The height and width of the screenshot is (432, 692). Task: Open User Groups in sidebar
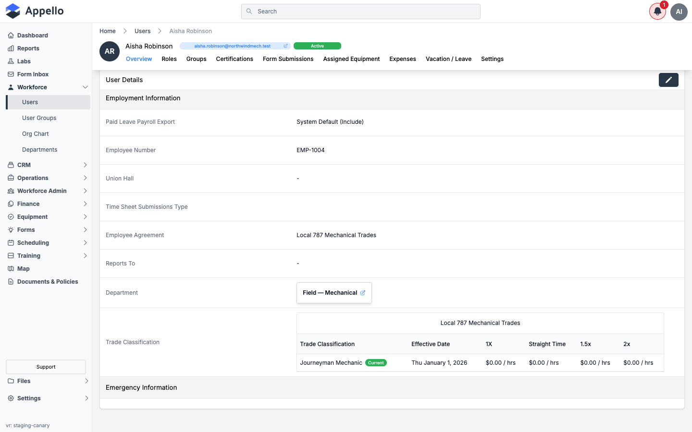[39, 118]
